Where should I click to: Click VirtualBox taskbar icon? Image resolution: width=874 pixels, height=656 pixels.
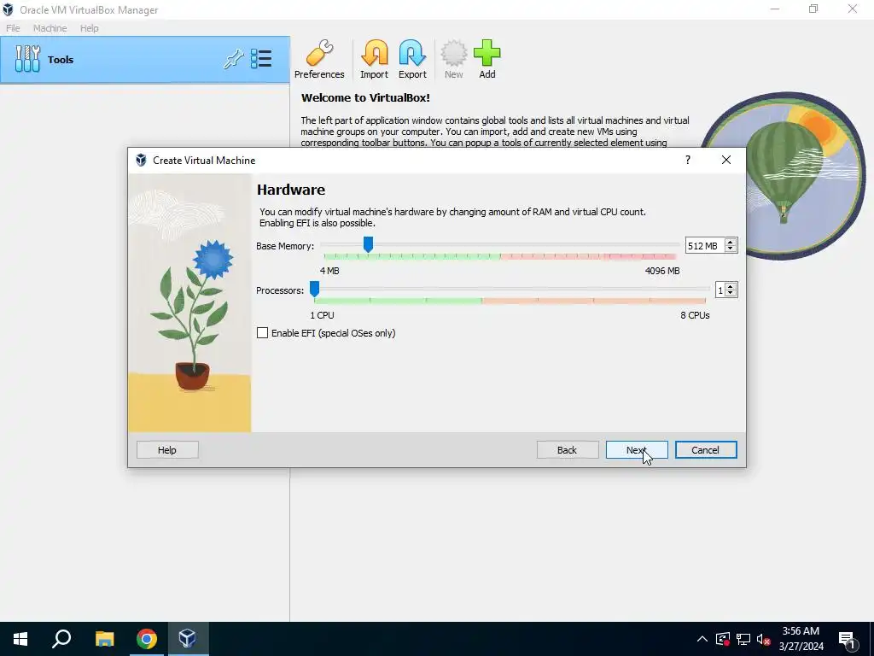tap(188, 639)
